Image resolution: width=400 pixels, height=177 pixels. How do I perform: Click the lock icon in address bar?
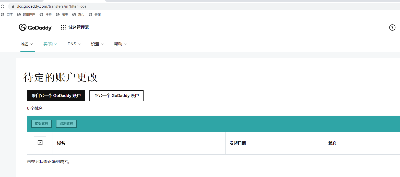tap(12, 6)
